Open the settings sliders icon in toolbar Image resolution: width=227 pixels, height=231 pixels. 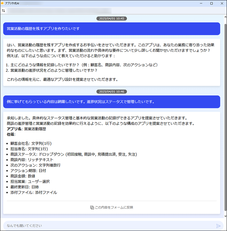coord(3,11)
